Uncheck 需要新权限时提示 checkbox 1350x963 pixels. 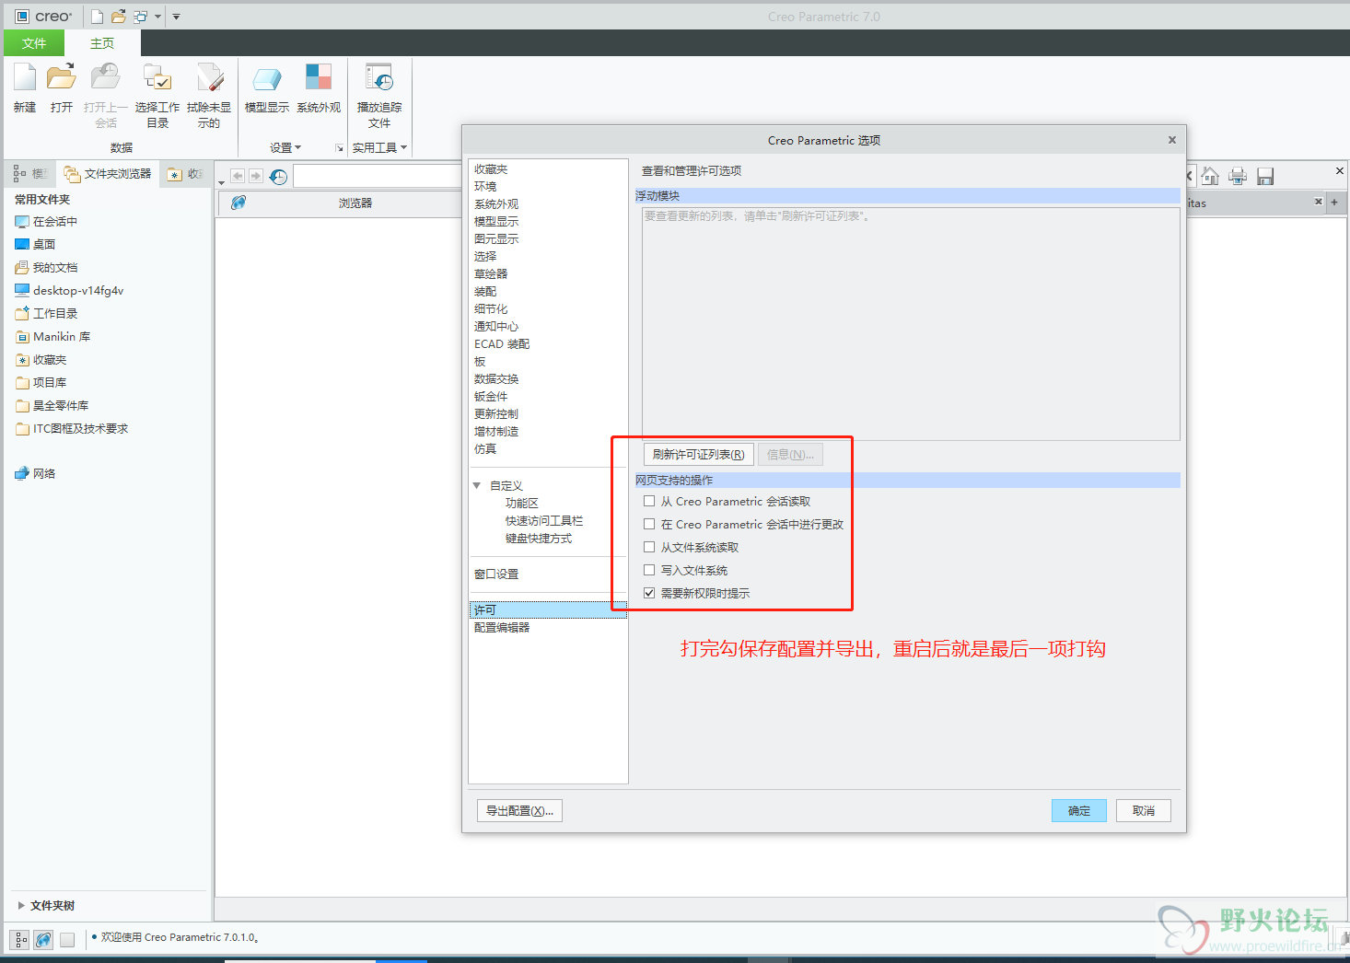click(649, 593)
